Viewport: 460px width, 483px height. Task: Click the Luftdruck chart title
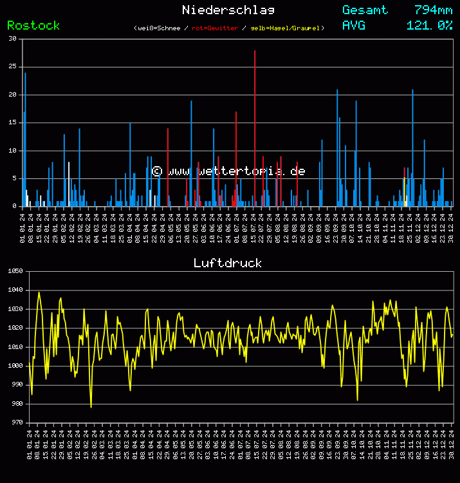click(x=228, y=263)
